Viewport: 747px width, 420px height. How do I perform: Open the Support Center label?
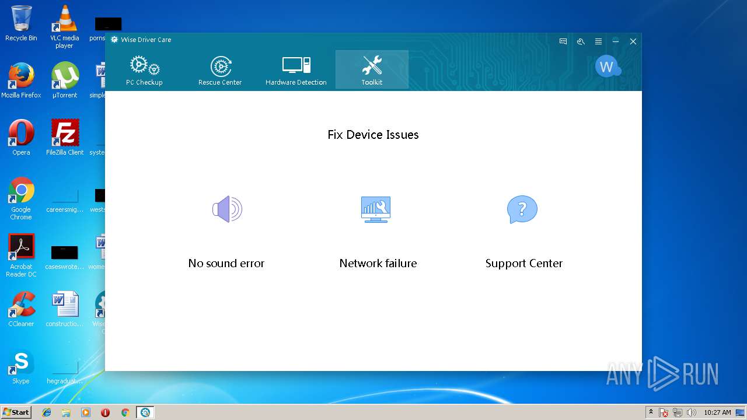[x=524, y=263]
